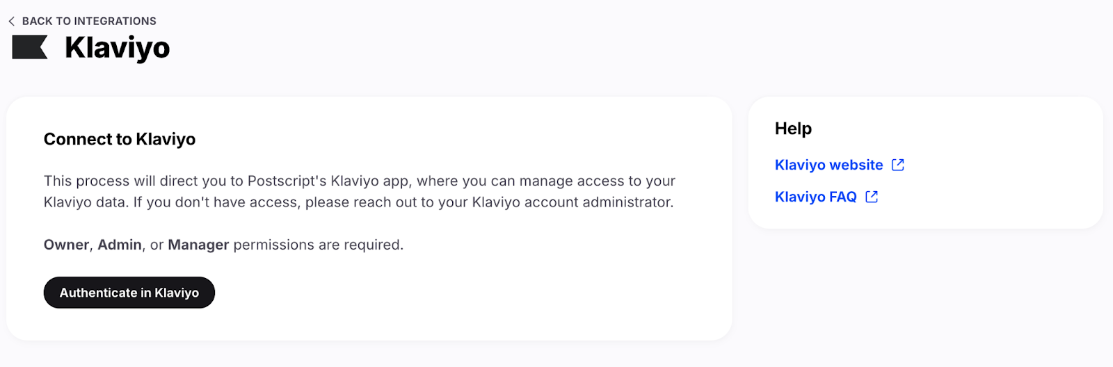Click the bold Admin permission text
The width and height of the screenshot is (1113, 367).
coord(120,245)
